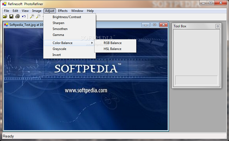Click the Softpedia_Test.jpg window title text
The width and height of the screenshot is (229, 141).
pyautogui.click(x=26, y=25)
